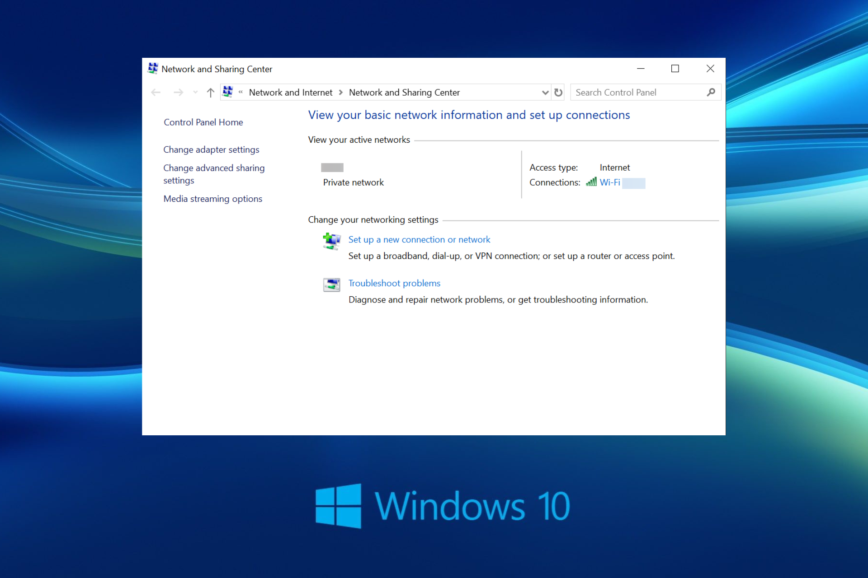Viewport: 868px width, 578px height.
Task: Minimize the Network and Sharing Center window
Action: [x=641, y=69]
